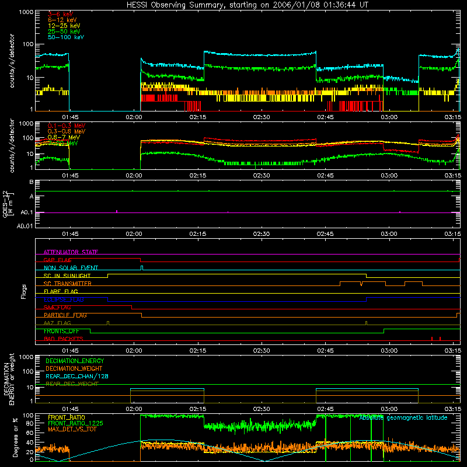Click the '7-20 MeV' legend label
467x467 pixels.
click(63, 143)
